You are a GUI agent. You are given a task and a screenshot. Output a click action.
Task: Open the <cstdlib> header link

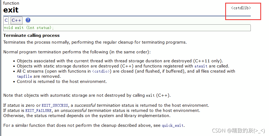241,8
